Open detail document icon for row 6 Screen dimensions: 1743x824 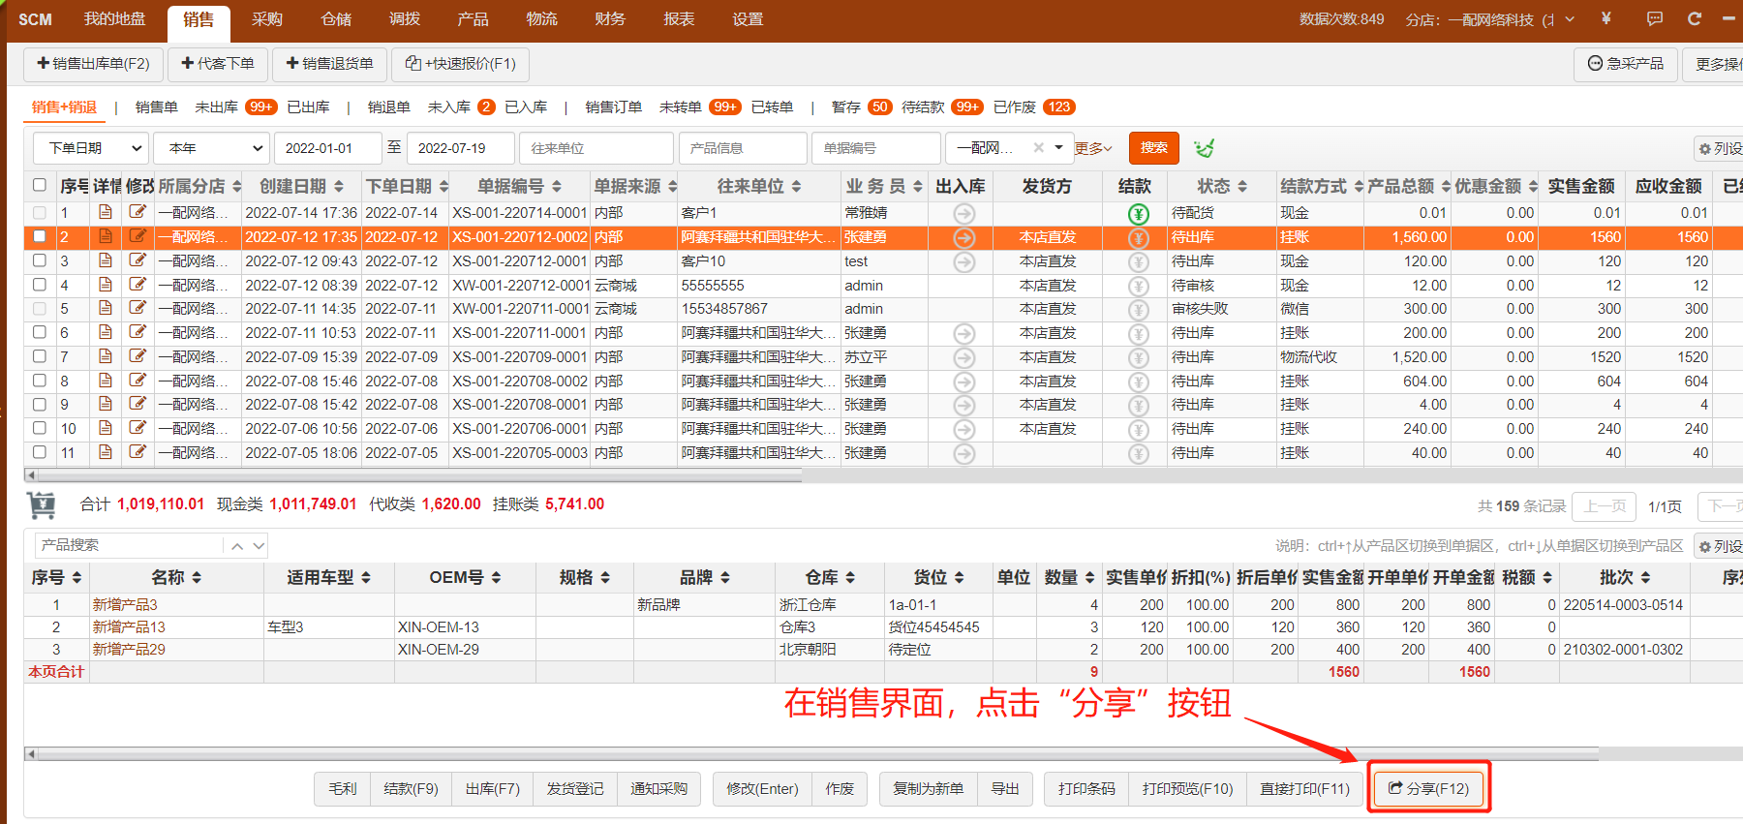pos(106,332)
